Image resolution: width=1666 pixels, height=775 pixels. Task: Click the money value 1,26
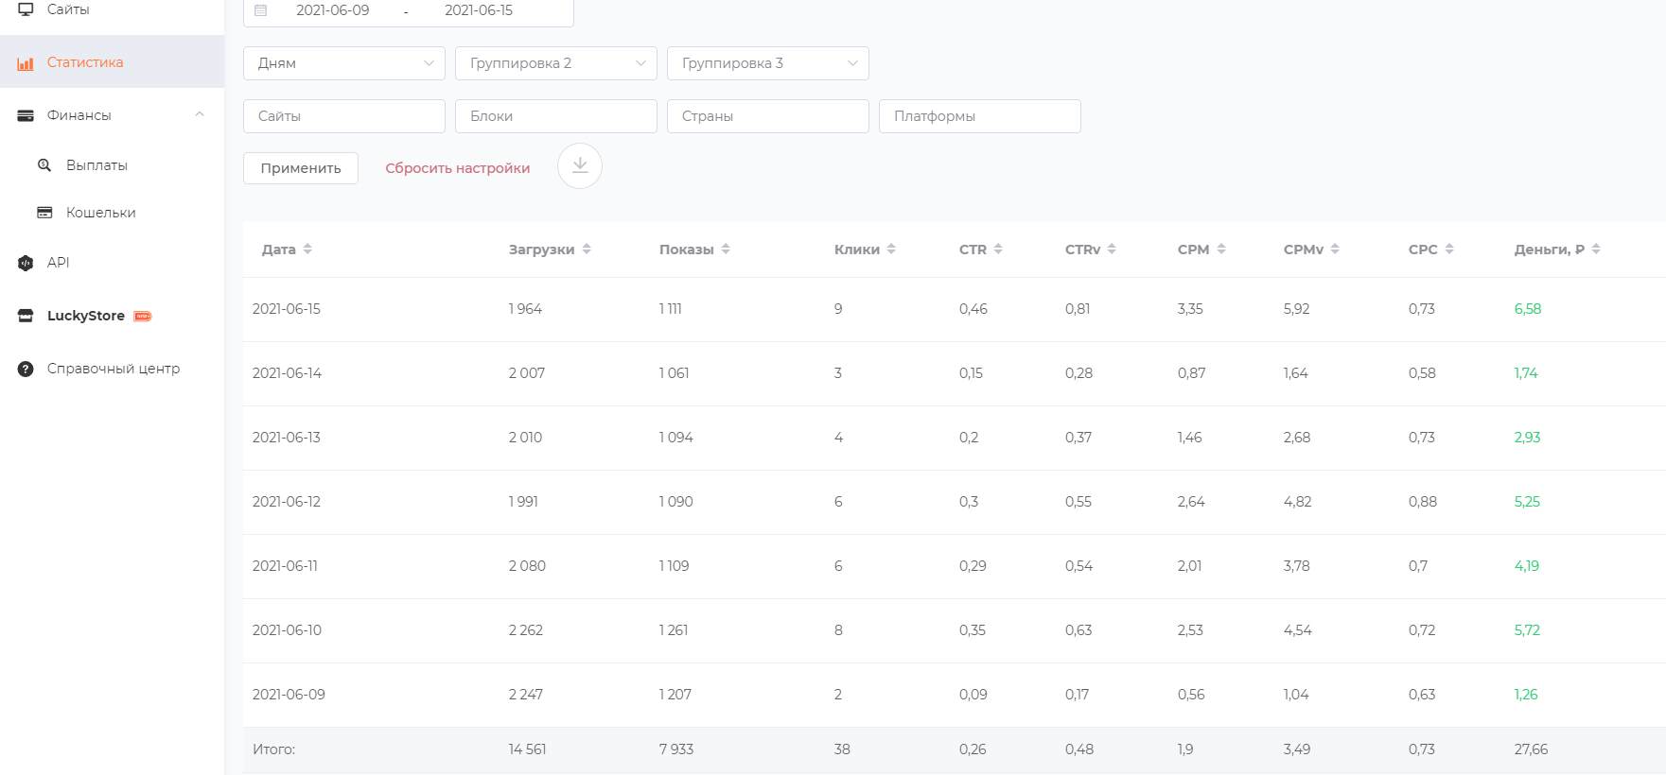1526,695
